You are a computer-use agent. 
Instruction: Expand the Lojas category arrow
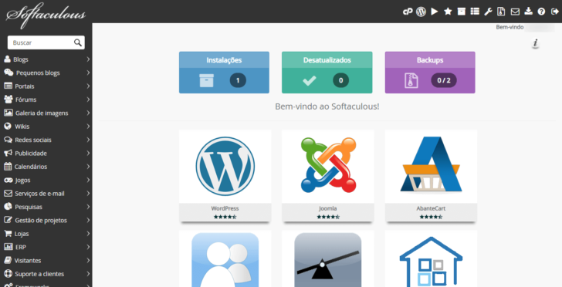(x=88, y=234)
